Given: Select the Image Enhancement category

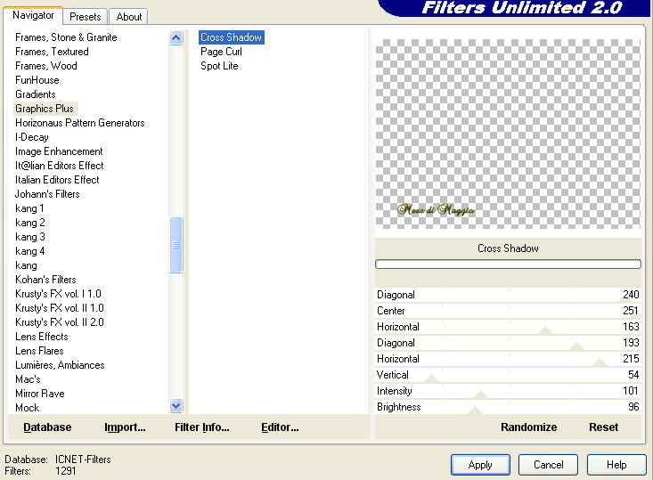Looking at the screenshot, I should [59, 151].
